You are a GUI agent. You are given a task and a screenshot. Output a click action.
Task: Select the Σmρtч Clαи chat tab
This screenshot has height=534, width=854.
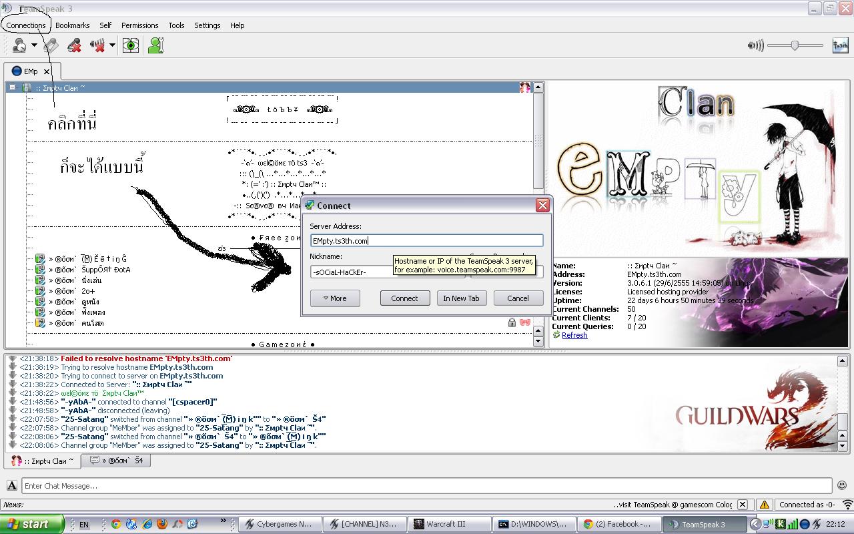[x=42, y=461]
